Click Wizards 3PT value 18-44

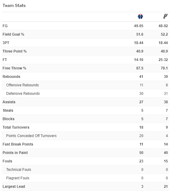click(x=139, y=43)
